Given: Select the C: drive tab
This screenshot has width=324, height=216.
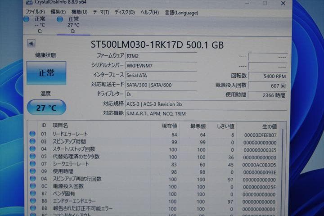Looking at the screenshot, I should (x=40, y=25).
